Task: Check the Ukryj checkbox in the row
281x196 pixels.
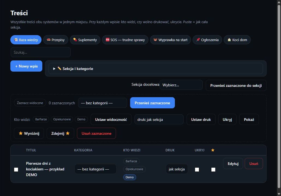Action: pyautogui.click(x=197, y=170)
